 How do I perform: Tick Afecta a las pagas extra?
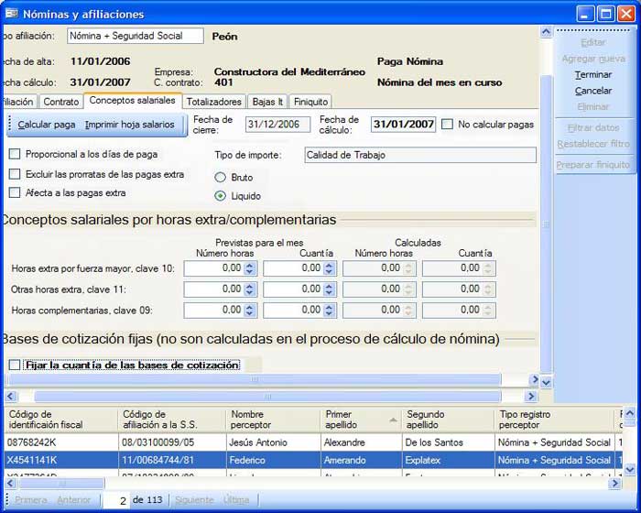point(15,193)
